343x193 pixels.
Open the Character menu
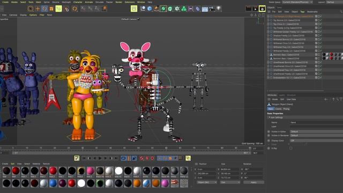point(78,2)
